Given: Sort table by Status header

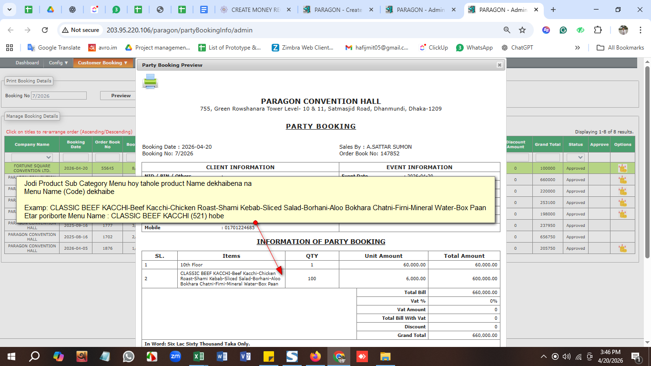Looking at the screenshot, I should tap(576, 144).
